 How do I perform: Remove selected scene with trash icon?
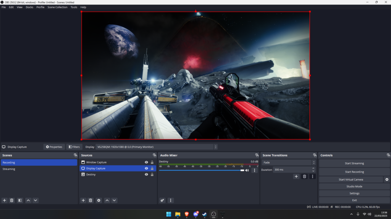12,200
